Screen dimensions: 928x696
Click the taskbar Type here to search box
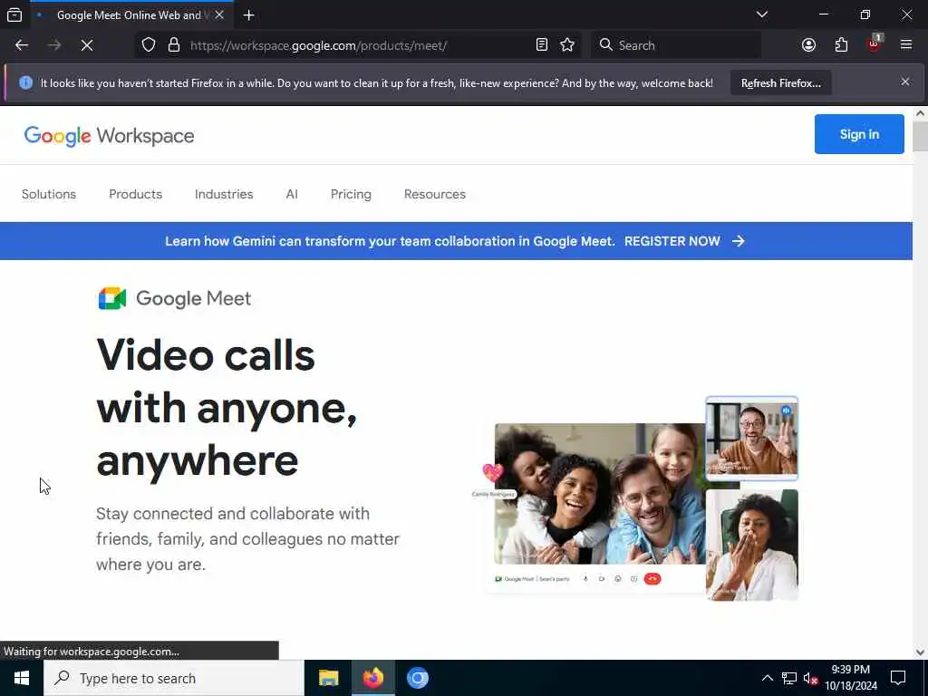[x=173, y=678]
